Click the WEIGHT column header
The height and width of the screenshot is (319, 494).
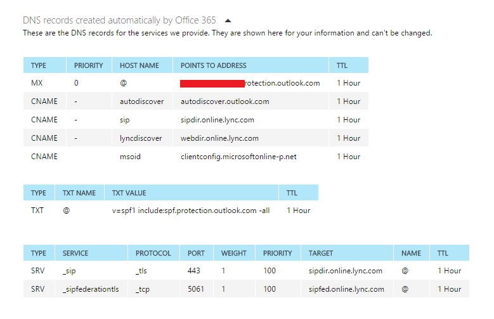click(x=234, y=253)
